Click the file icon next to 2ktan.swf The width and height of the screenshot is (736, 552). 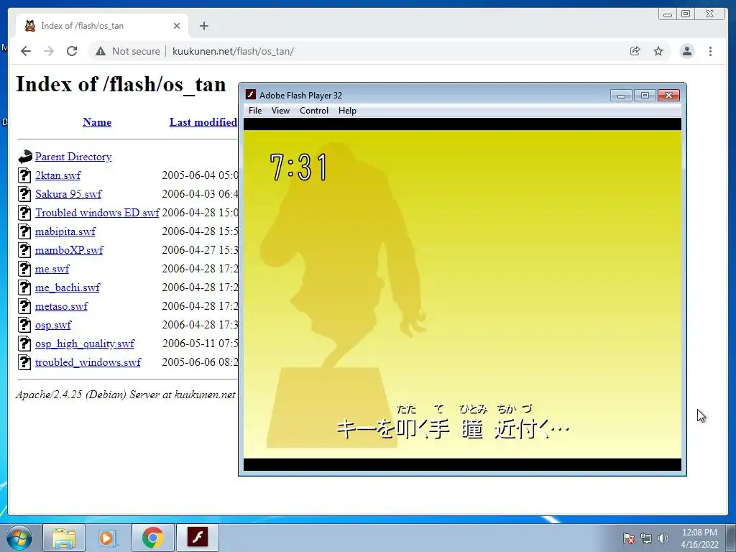pyautogui.click(x=25, y=175)
